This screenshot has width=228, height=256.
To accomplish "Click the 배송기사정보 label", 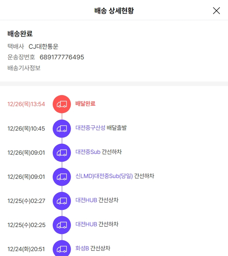I will point(24,68).
